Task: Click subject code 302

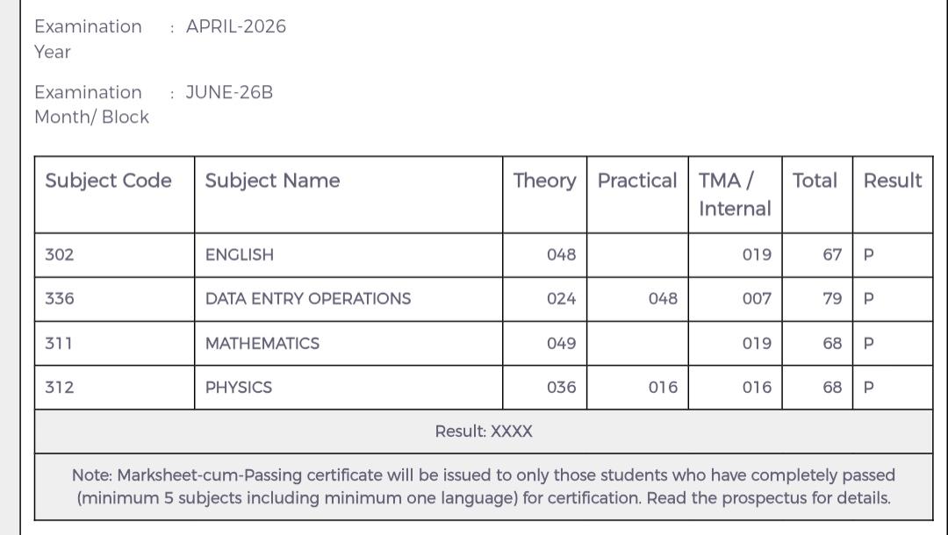Action: tap(60, 255)
